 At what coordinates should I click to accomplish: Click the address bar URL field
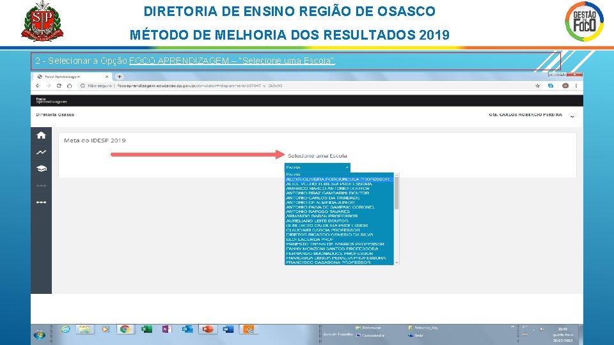(x=200, y=86)
